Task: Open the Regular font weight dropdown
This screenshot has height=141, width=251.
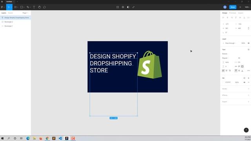Action: [x=226, y=58]
